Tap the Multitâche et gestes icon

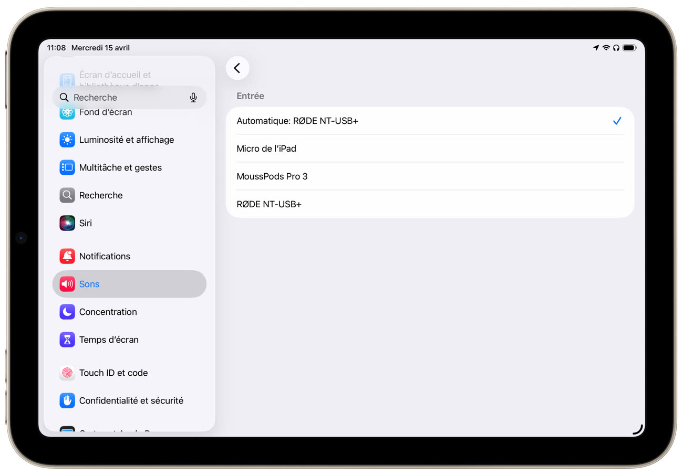[x=67, y=167]
